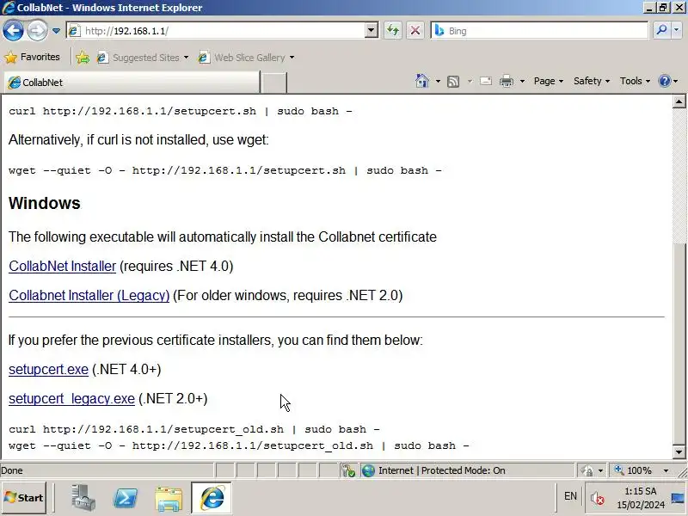Follow the Collabnet Installer (Legacy) link
Screen dimensions: 688x516
89,295
